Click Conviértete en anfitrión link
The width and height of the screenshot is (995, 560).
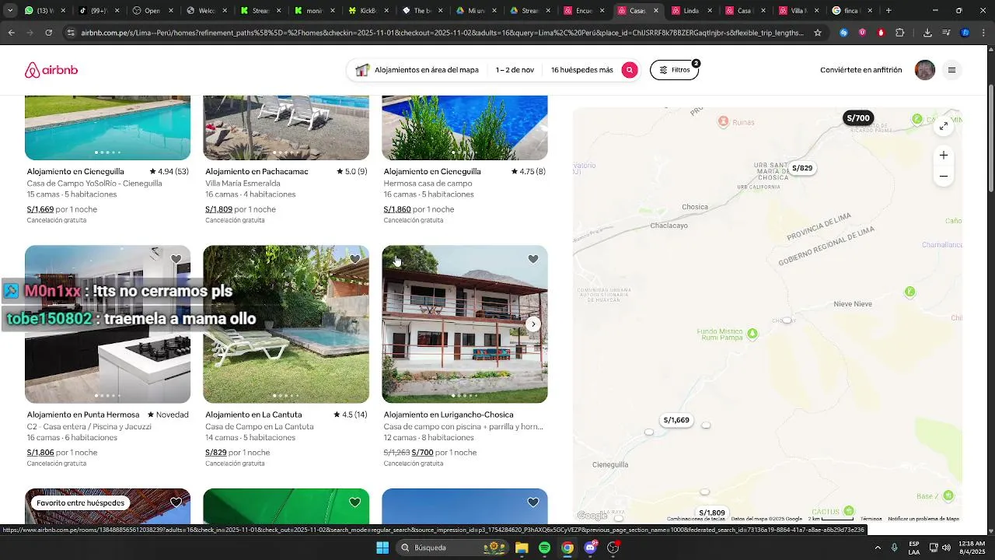861,70
